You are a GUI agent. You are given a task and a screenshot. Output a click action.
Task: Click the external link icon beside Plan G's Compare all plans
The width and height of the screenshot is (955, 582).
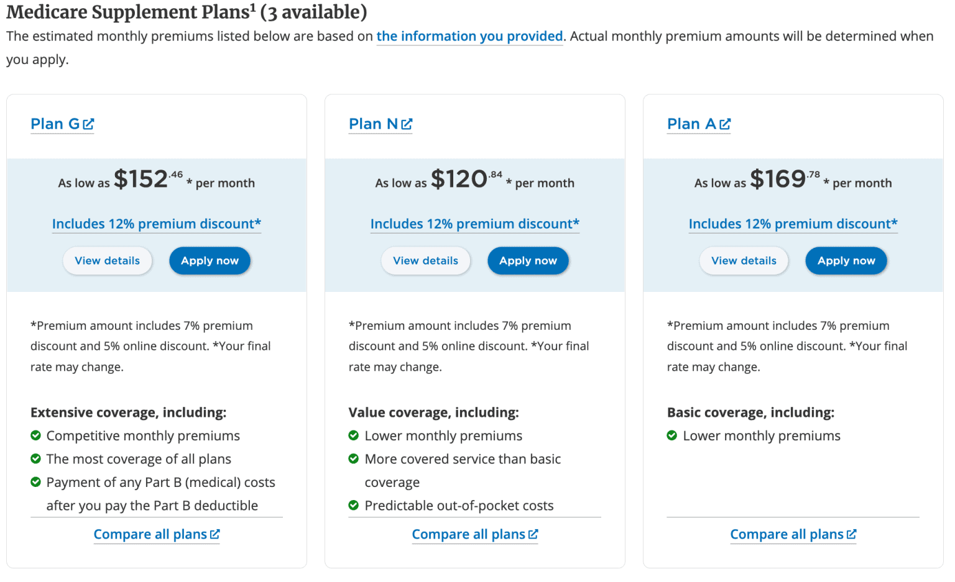215,534
